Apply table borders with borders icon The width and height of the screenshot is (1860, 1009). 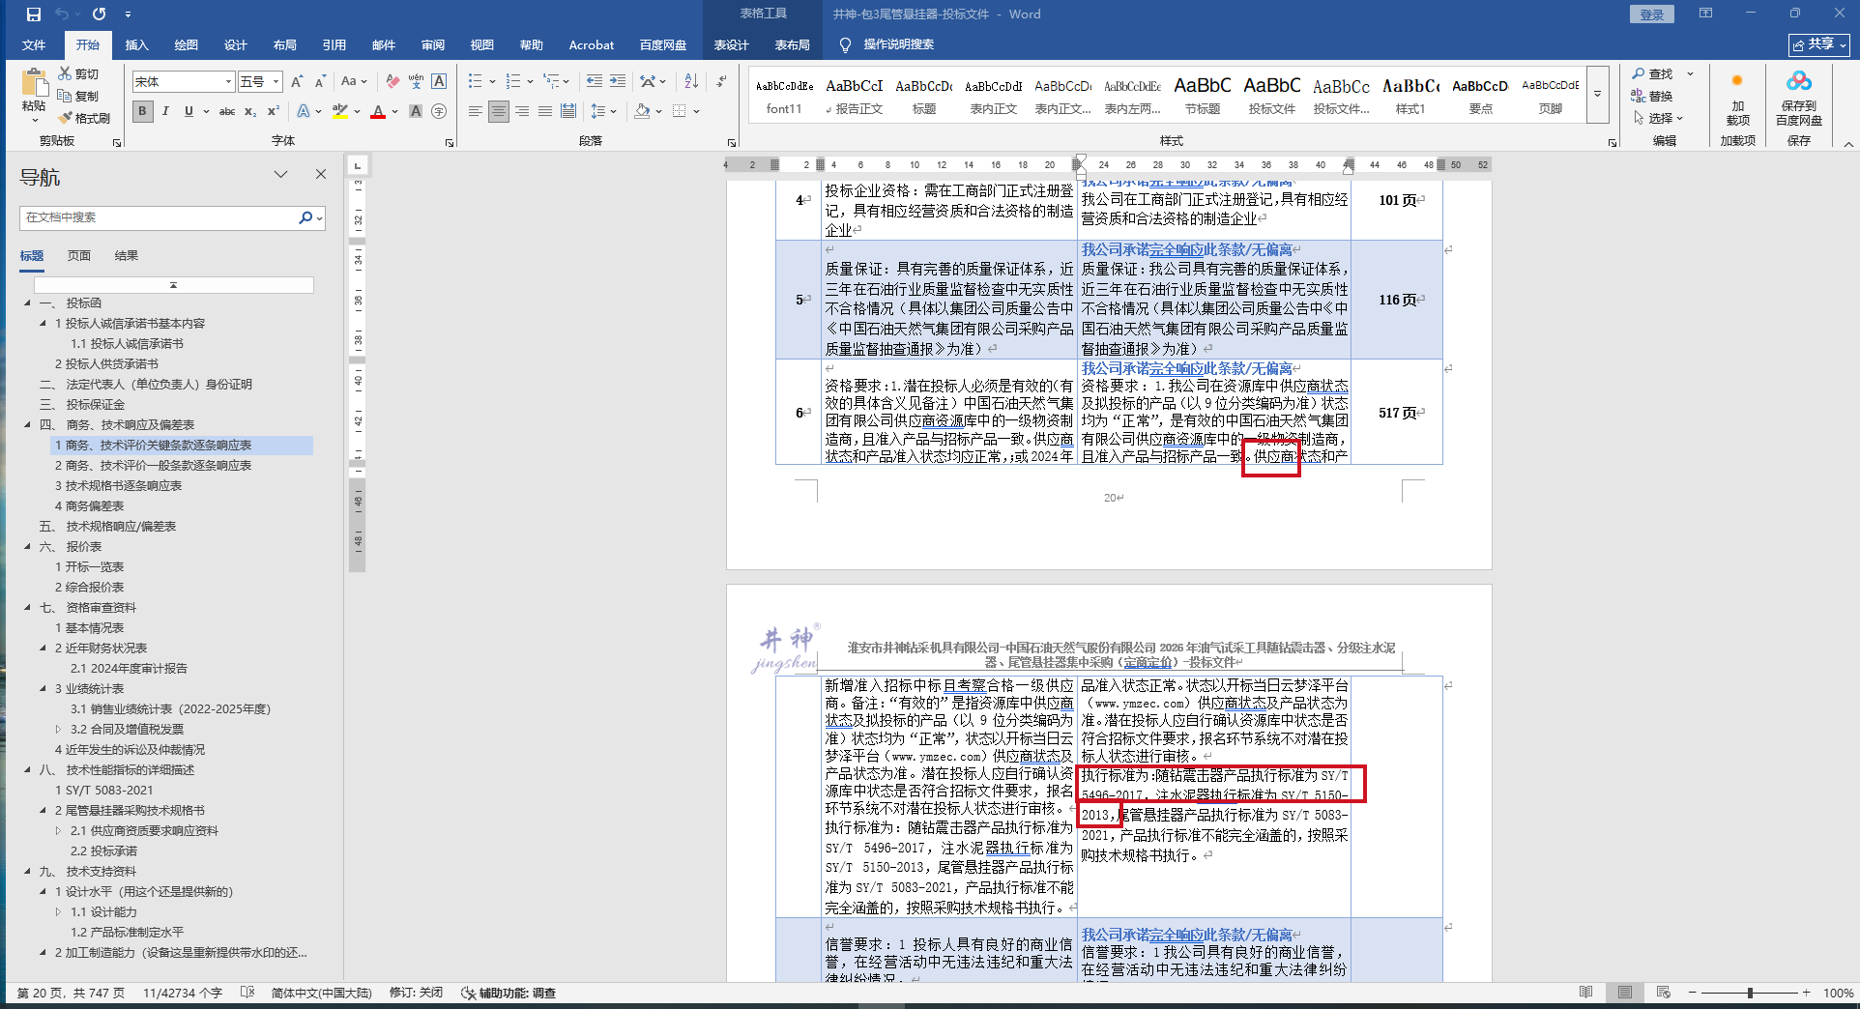tap(680, 111)
